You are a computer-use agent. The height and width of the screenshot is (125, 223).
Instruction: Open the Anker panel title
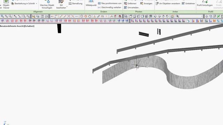pyautogui.click(x=175, y=11)
